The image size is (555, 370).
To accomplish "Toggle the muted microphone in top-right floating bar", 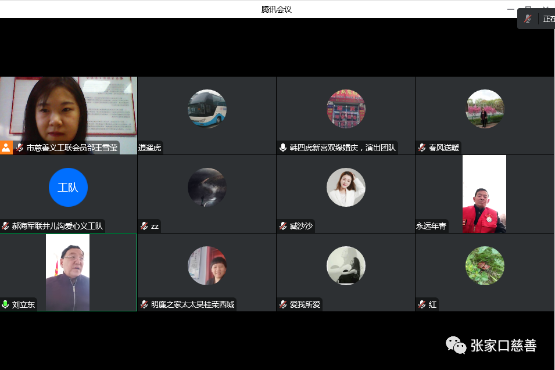I will pyautogui.click(x=528, y=19).
